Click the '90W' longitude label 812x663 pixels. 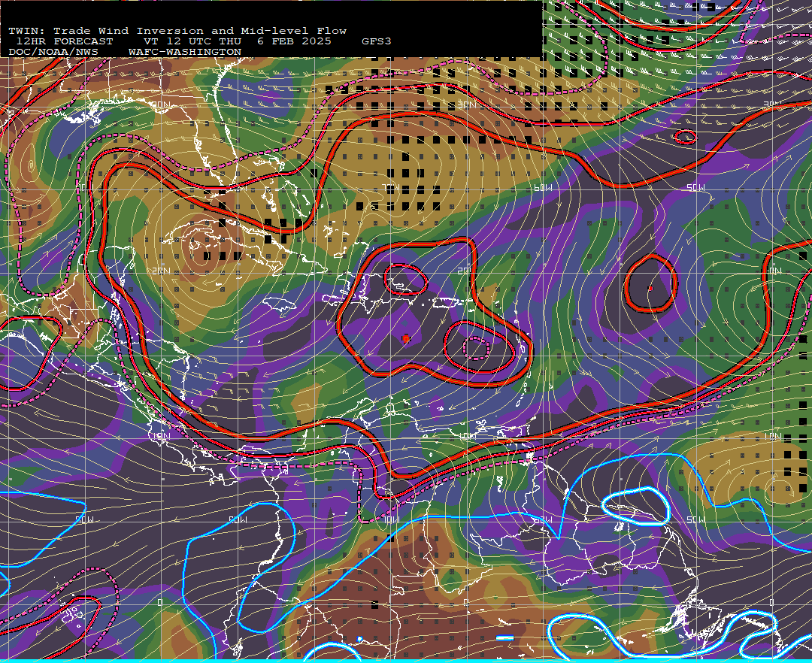click(84, 519)
